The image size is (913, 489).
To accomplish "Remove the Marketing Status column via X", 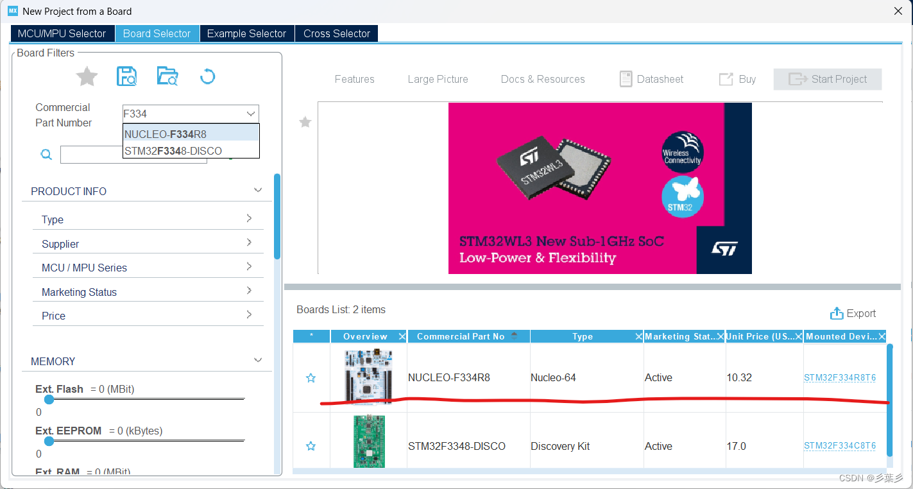I will [720, 336].
